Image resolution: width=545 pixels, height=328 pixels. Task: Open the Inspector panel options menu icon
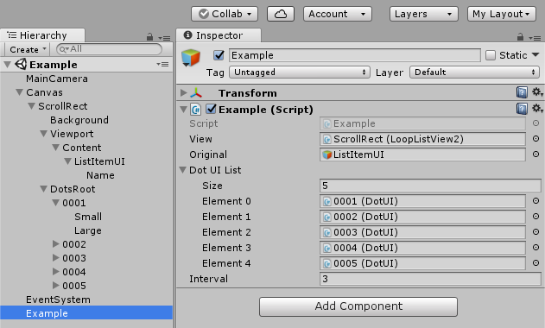pos(535,37)
